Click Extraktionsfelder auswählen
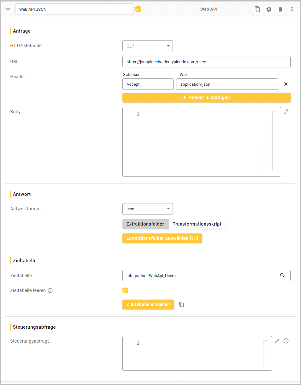This screenshot has height=385, width=301. coord(162,238)
